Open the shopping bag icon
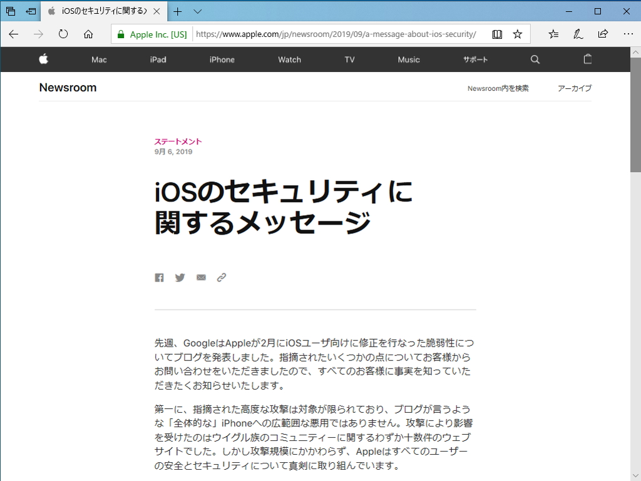The image size is (641, 481). pyautogui.click(x=587, y=59)
